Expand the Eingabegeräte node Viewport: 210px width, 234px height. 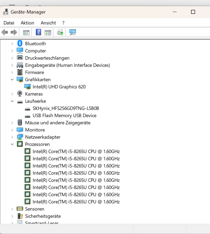[x=12, y=65]
